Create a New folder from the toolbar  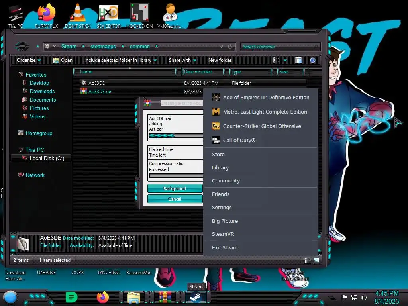tap(220, 60)
